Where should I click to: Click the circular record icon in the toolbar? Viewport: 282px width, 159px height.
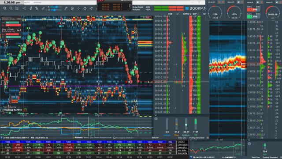pos(72,8)
